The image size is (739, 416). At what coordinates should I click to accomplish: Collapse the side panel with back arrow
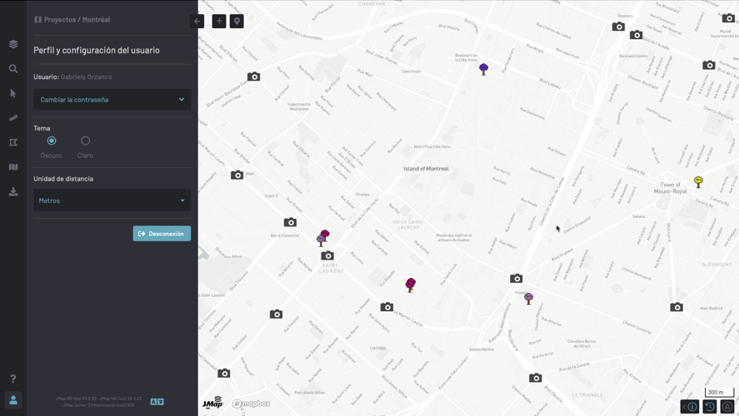(197, 21)
